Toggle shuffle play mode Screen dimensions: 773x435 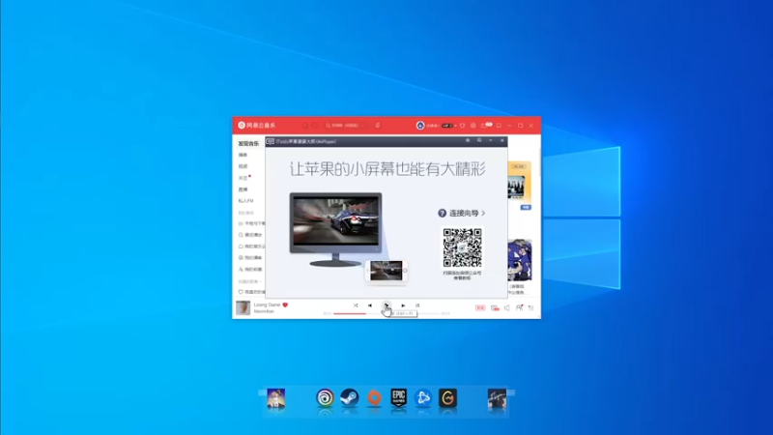point(356,305)
